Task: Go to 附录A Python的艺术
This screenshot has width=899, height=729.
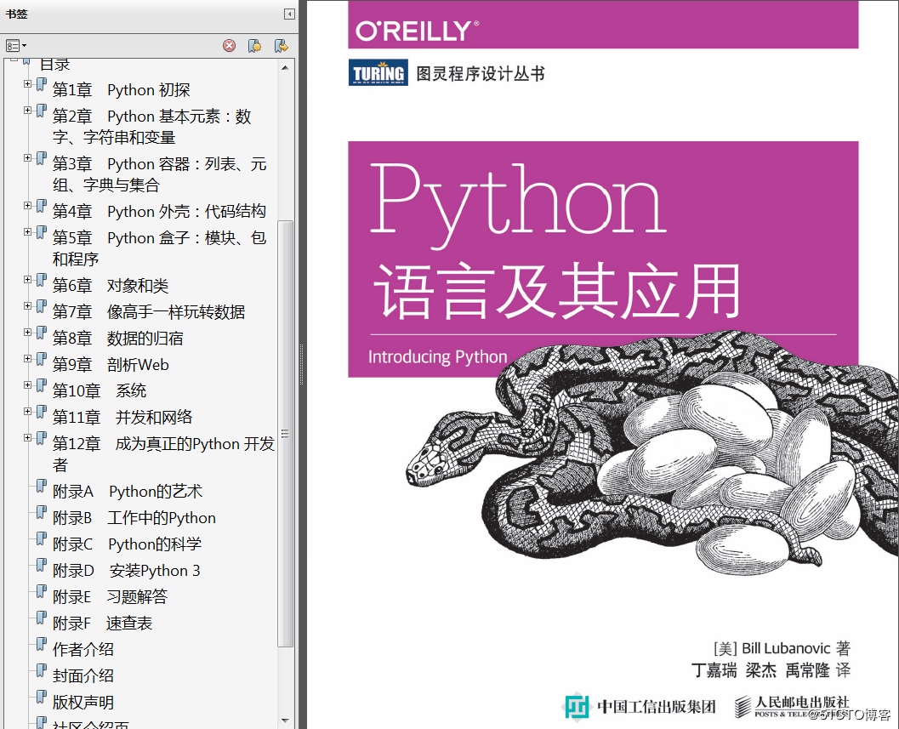Action: (128, 492)
